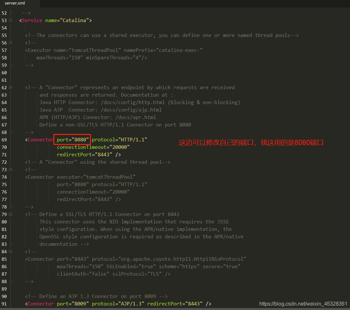Click "OpenSSL style configuration" line 82 text
350x310 pixels.
coord(141,237)
